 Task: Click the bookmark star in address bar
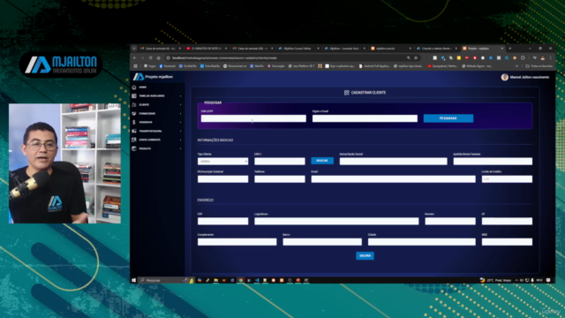coord(416,57)
